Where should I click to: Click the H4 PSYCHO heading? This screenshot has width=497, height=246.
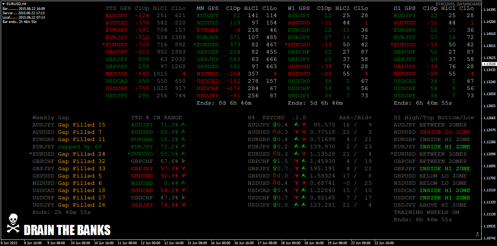pyautogui.click(x=266, y=117)
